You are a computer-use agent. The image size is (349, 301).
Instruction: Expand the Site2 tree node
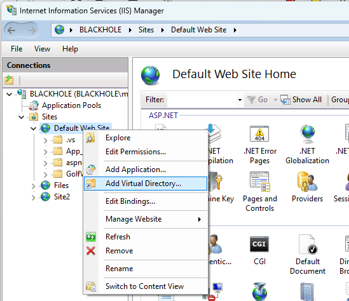point(34,197)
